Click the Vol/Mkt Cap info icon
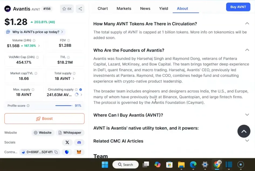This screenshot has width=255, height=171. (x=38, y=57)
